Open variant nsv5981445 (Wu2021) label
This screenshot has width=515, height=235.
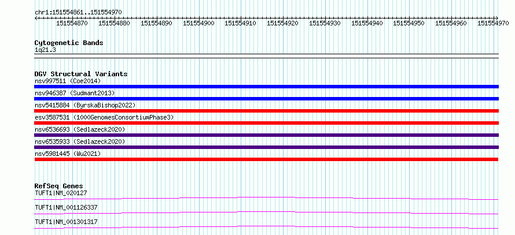pos(68,154)
